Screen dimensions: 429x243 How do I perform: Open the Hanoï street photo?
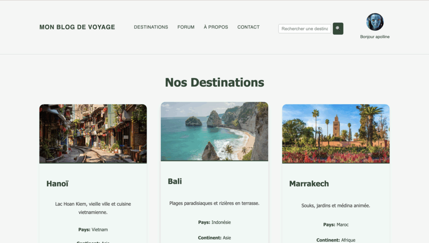[x=93, y=134]
